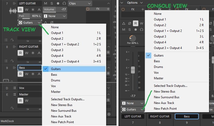Click the Write automation button on RIGHT GUITAR
This screenshot has height=126, width=214.
[26, 53]
